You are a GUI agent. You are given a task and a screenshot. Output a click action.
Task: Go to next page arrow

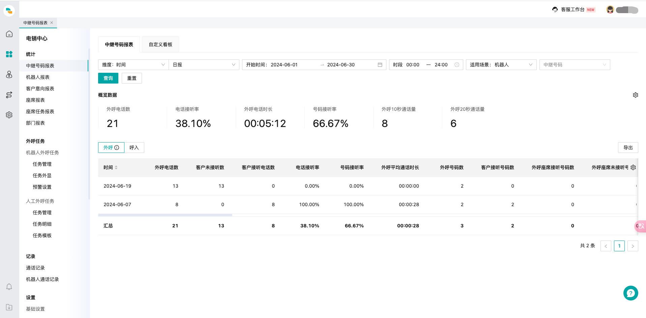point(633,246)
